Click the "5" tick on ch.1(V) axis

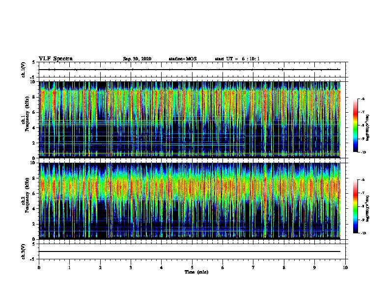34,62
